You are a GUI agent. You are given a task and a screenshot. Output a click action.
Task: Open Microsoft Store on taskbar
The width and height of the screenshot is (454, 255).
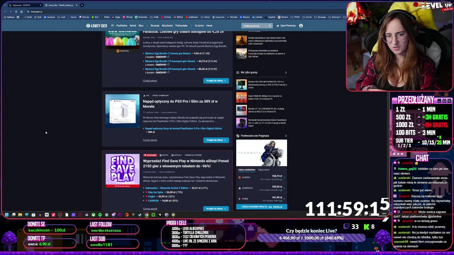pyautogui.click(x=33, y=215)
